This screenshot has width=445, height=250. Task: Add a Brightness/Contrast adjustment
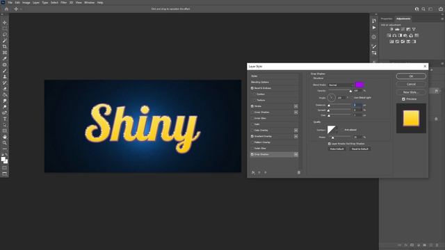[391, 29]
